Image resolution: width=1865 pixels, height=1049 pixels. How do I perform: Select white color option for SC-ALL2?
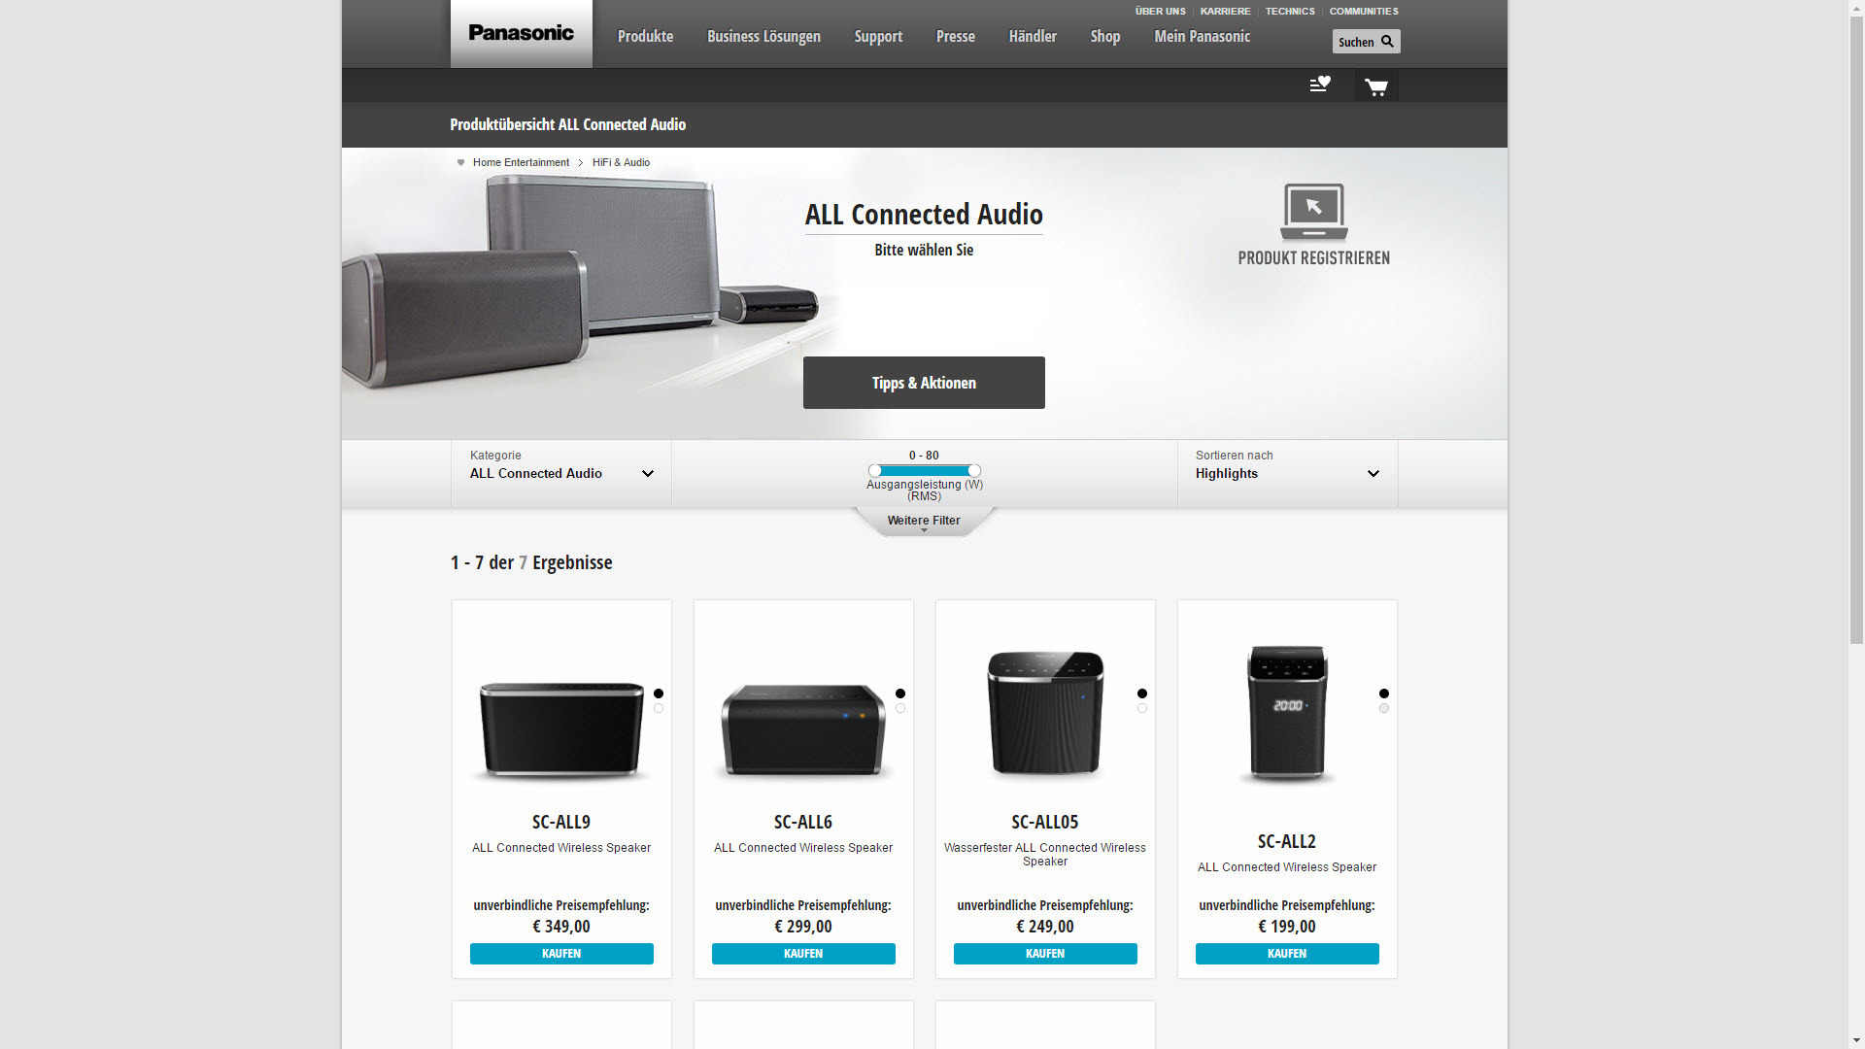1384,709
